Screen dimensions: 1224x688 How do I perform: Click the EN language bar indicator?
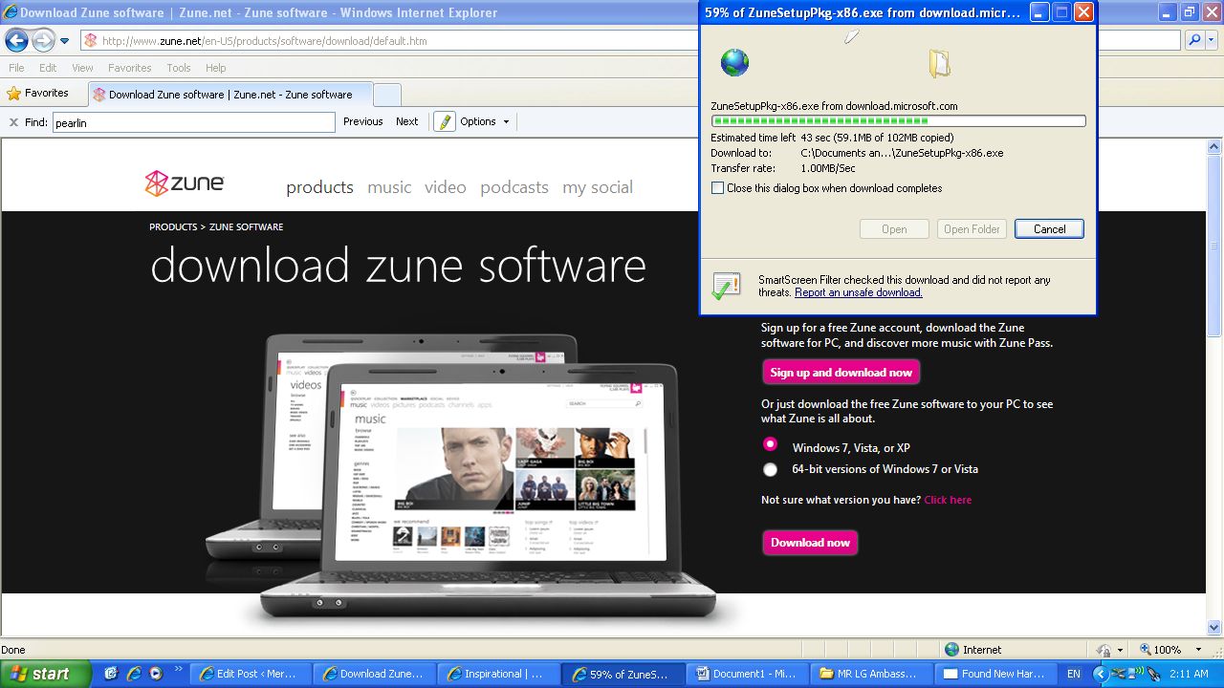(x=1074, y=674)
